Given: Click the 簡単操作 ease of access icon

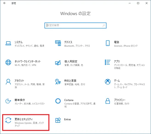Looking at the screenshot, I should [8, 101].
